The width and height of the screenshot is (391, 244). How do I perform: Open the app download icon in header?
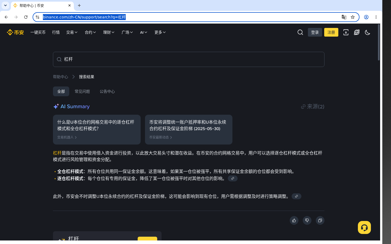pyautogui.click(x=346, y=32)
